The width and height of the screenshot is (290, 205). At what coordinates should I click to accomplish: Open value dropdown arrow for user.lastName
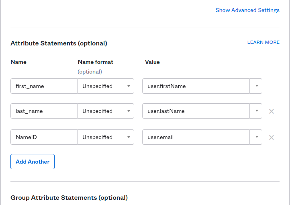pos(256,111)
